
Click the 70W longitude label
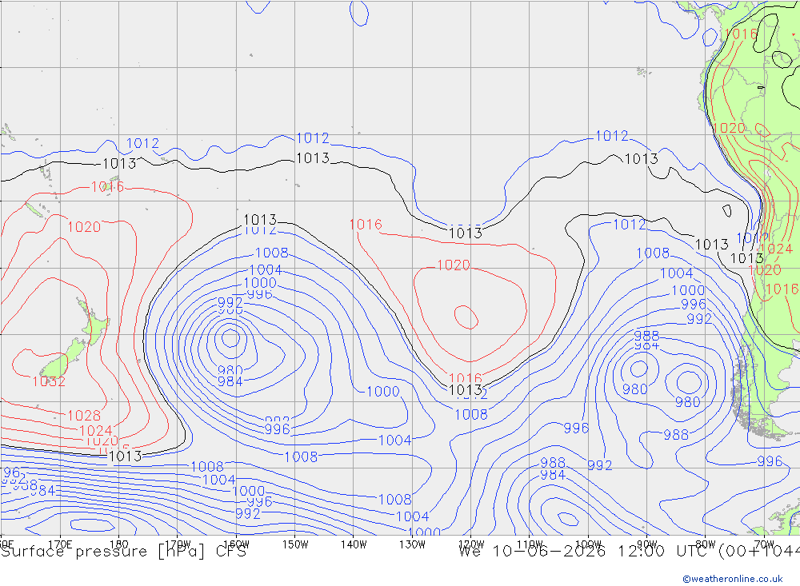tap(764, 544)
